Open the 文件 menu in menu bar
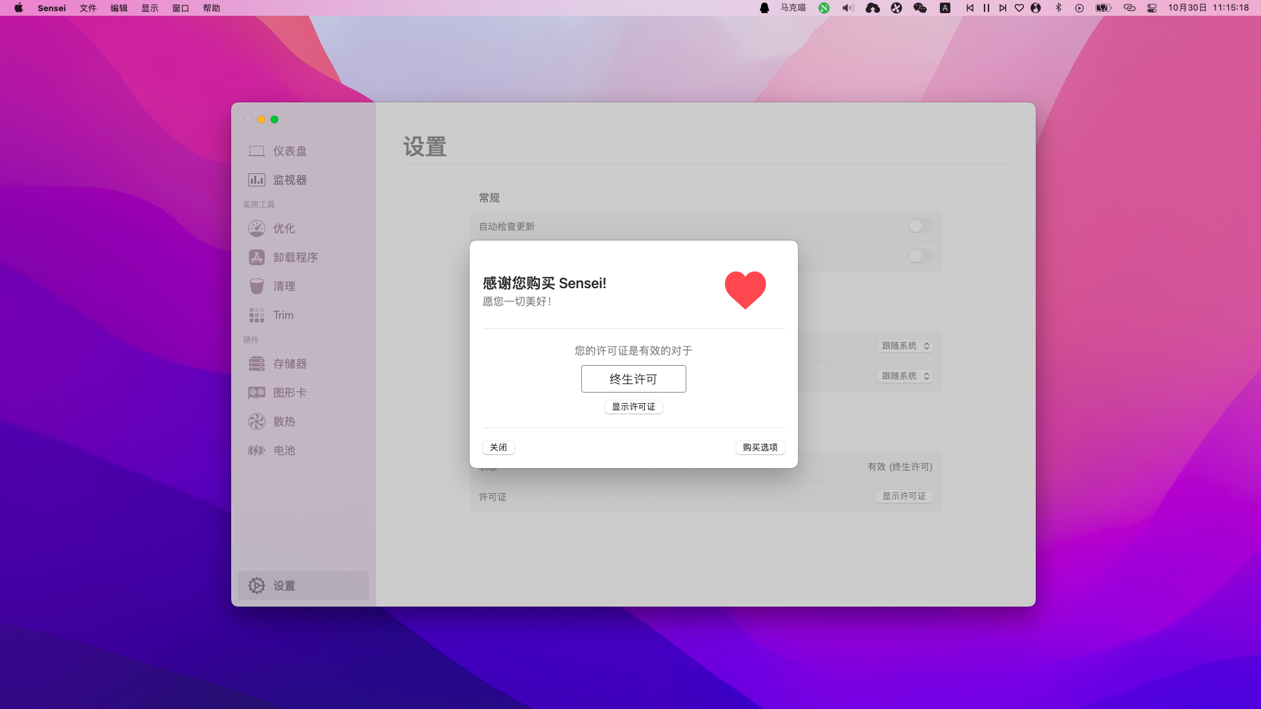 [88, 8]
